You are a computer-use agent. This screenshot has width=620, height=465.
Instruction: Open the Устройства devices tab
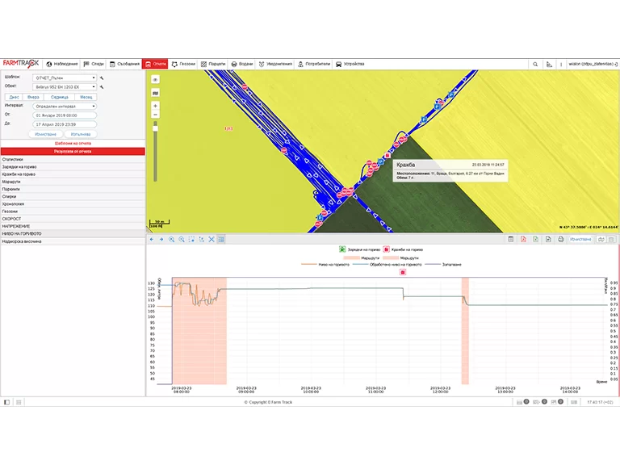pos(350,64)
